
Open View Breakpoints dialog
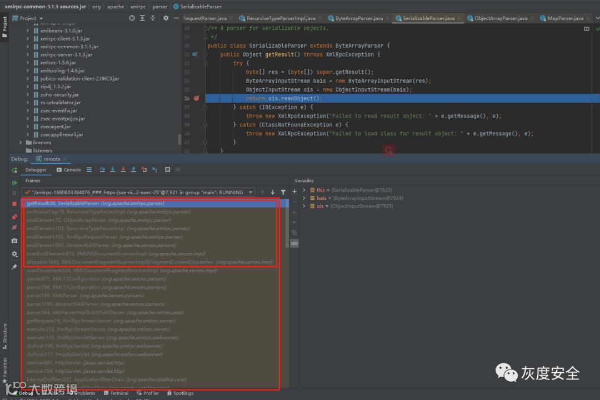[x=14, y=216]
